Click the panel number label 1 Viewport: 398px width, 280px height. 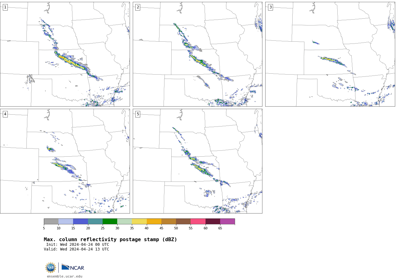pyautogui.click(x=5, y=7)
